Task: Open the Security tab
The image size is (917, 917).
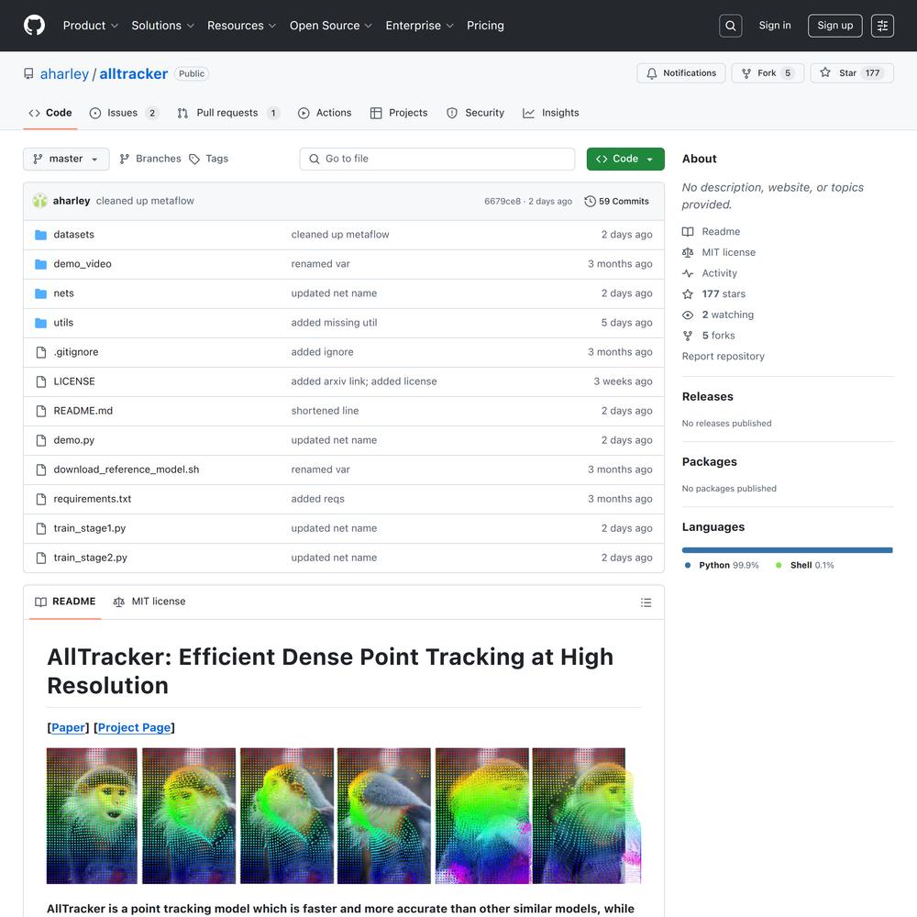Action: tap(475, 113)
